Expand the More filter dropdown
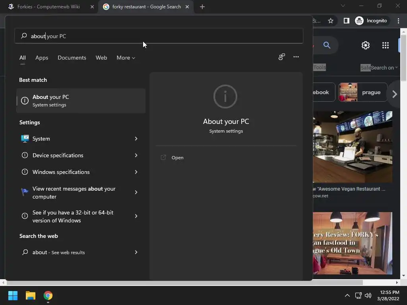407x305 pixels. (x=126, y=58)
